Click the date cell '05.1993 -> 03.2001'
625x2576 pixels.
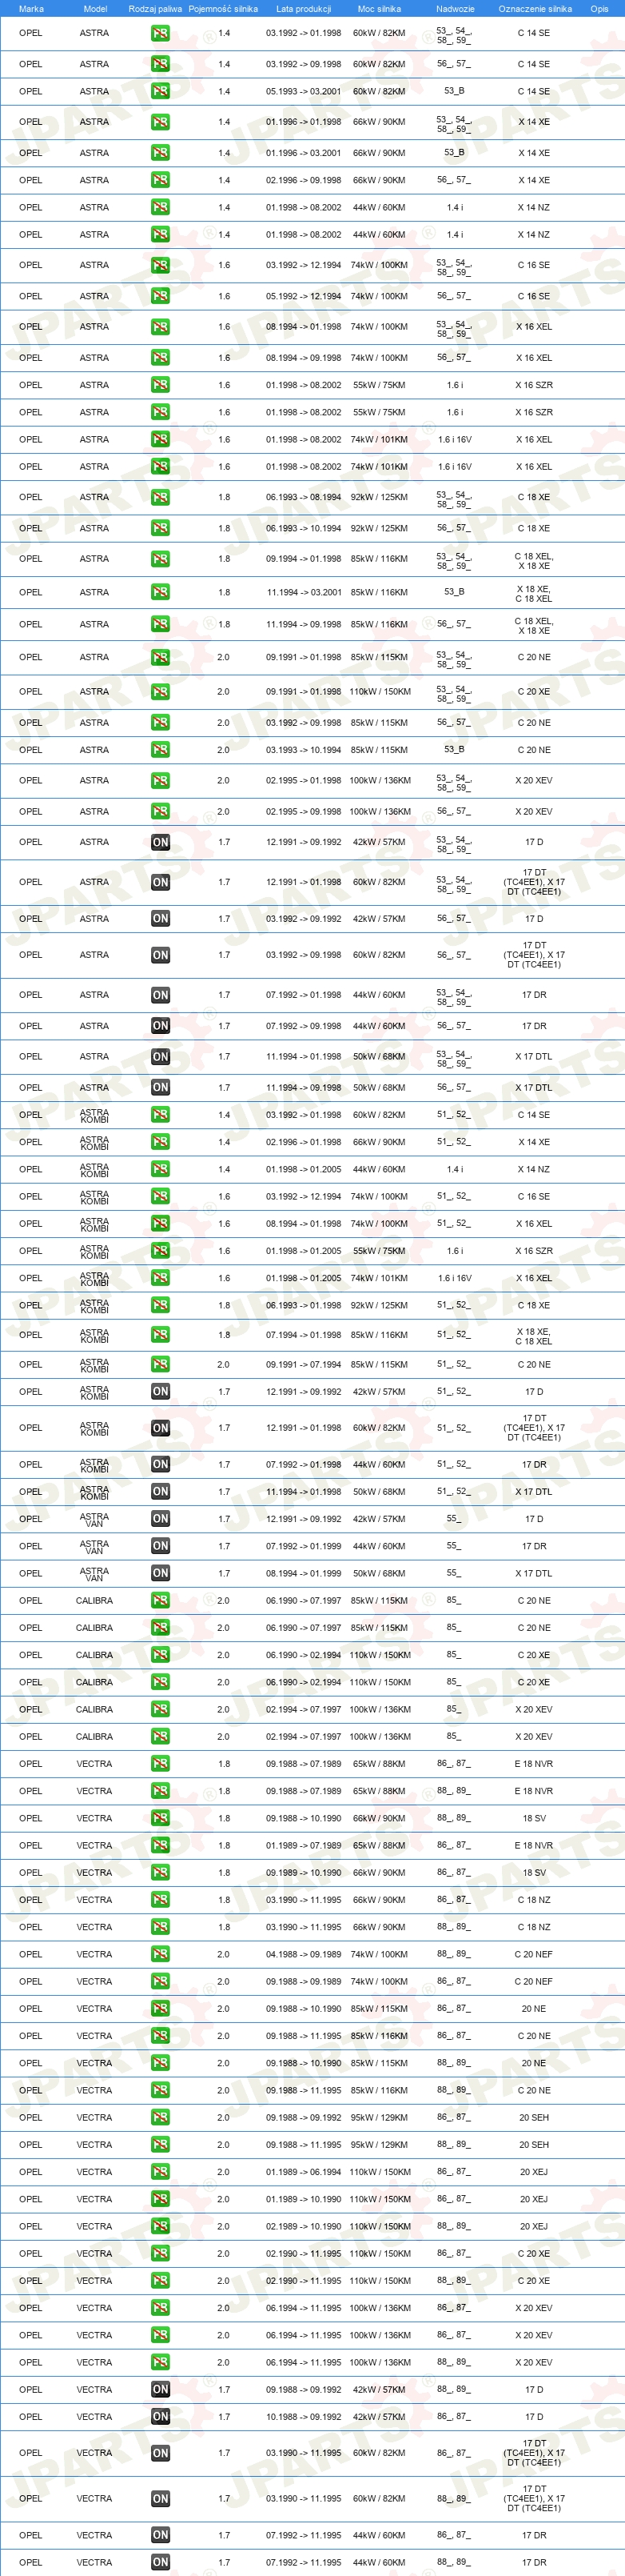coord(304,91)
